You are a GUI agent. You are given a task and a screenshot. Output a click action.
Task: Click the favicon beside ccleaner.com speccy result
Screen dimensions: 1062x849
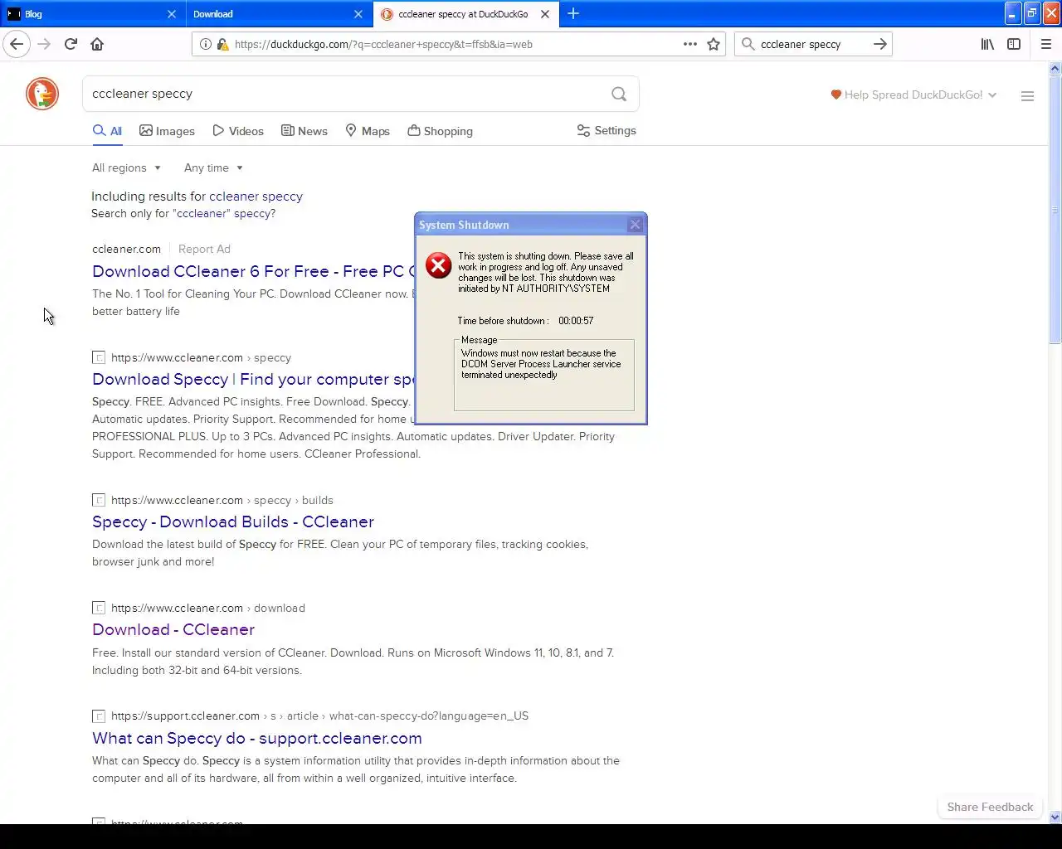[x=99, y=357]
